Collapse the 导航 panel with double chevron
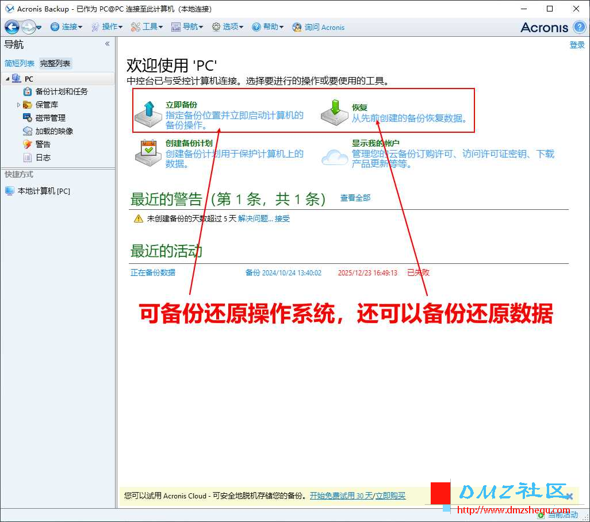This screenshot has width=590, height=522. point(107,44)
